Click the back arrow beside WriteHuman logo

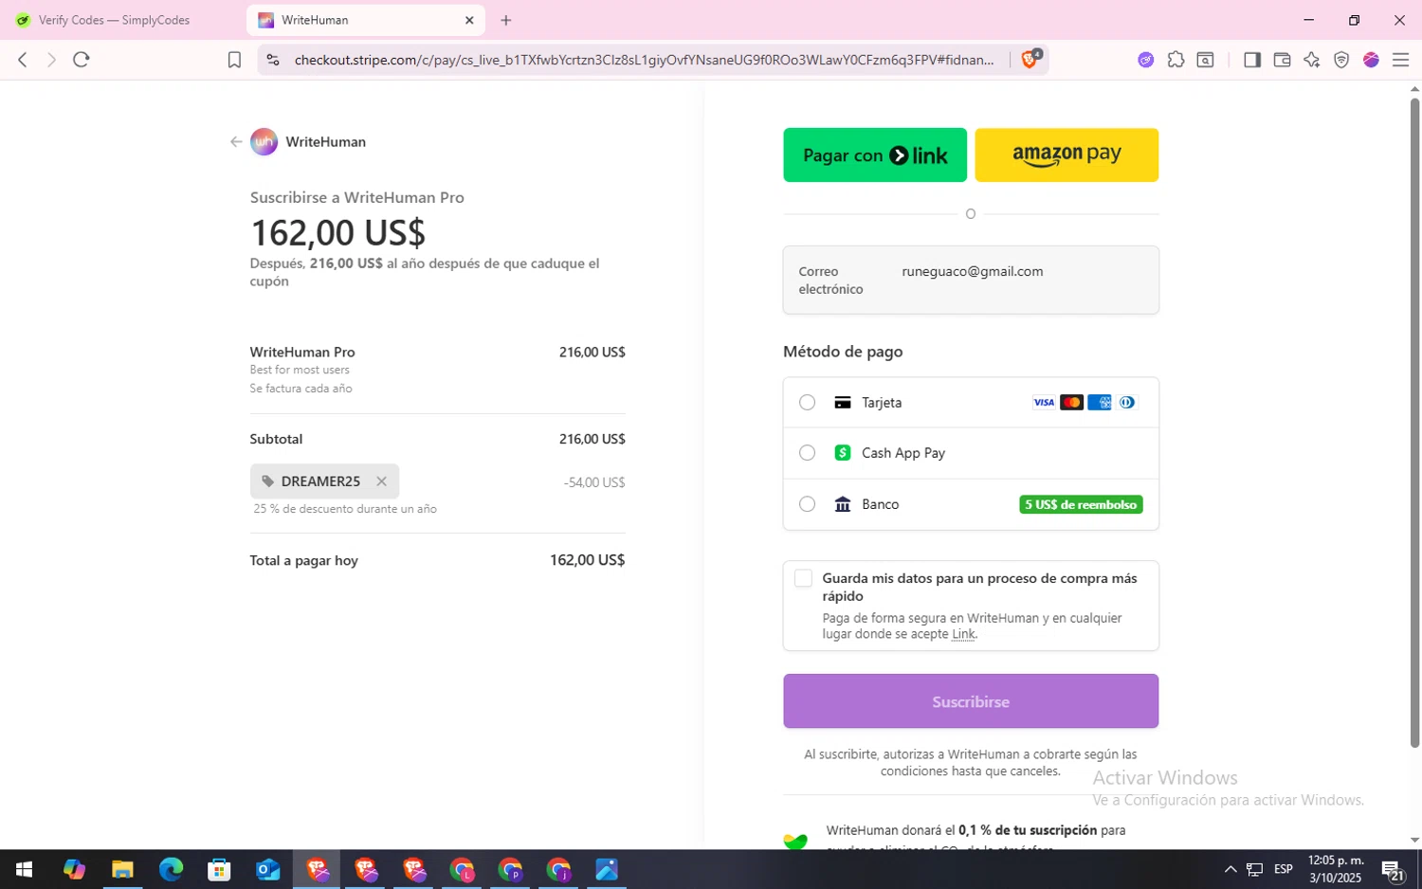pyautogui.click(x=236, y=142)
